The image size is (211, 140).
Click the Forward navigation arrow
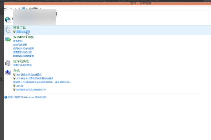click(11, 8)
